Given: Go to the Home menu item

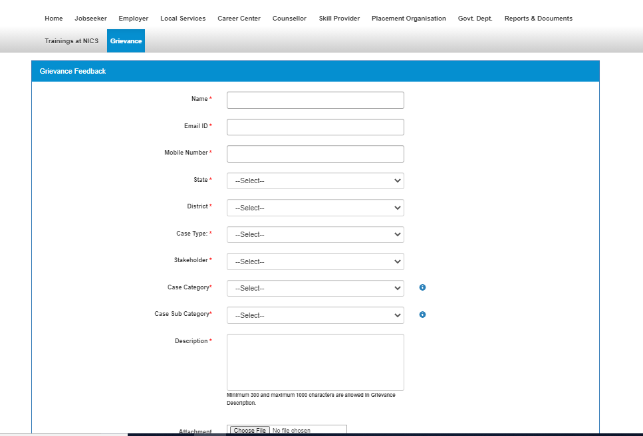Looking at the screenshot, I should [x=54, y=19].
